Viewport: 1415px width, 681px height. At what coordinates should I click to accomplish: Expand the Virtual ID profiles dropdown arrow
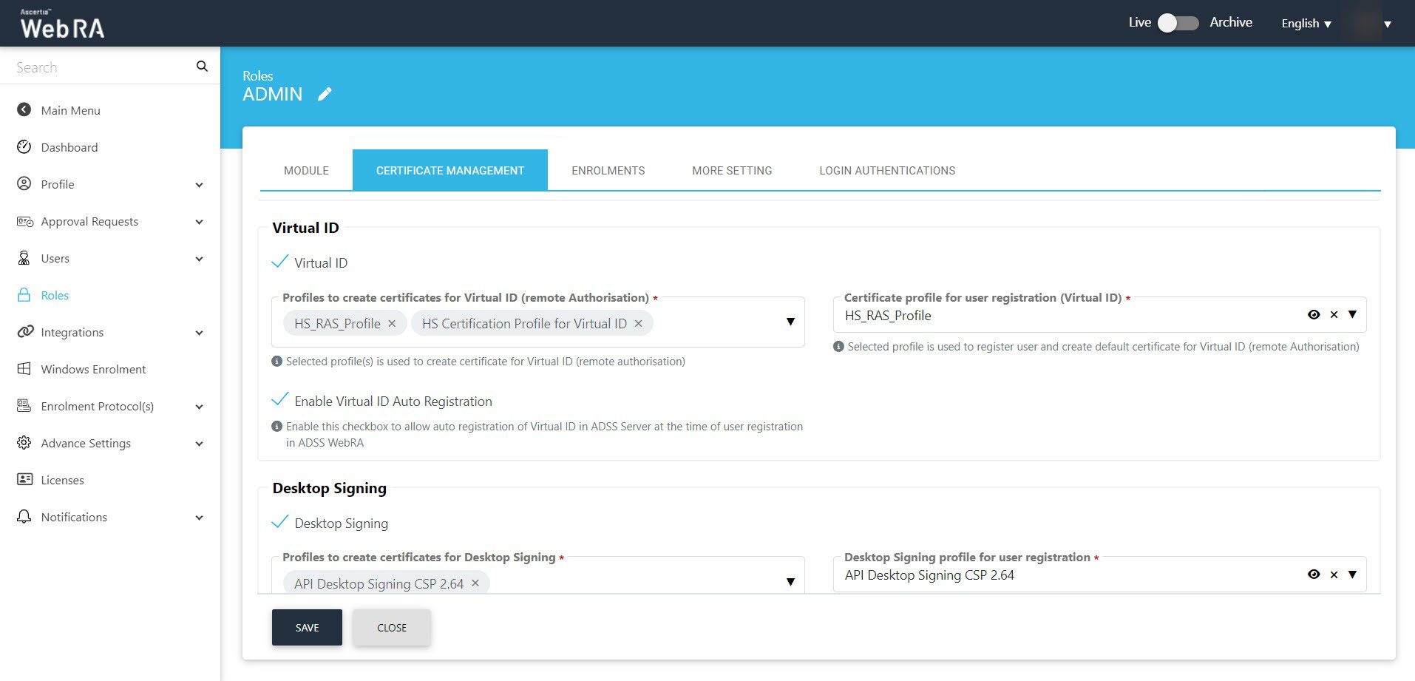click(x=790, y=322)
